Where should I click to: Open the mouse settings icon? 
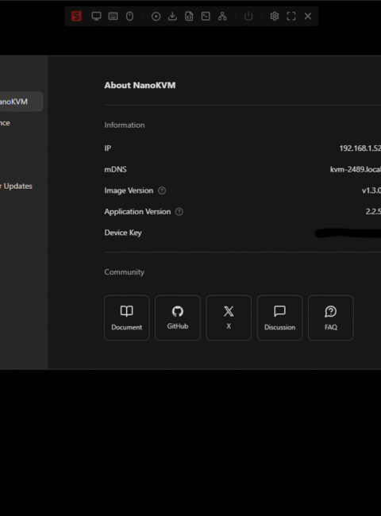point(129,16)
